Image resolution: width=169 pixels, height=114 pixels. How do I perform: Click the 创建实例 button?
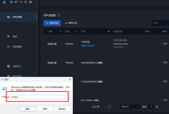tap(52, 23)
